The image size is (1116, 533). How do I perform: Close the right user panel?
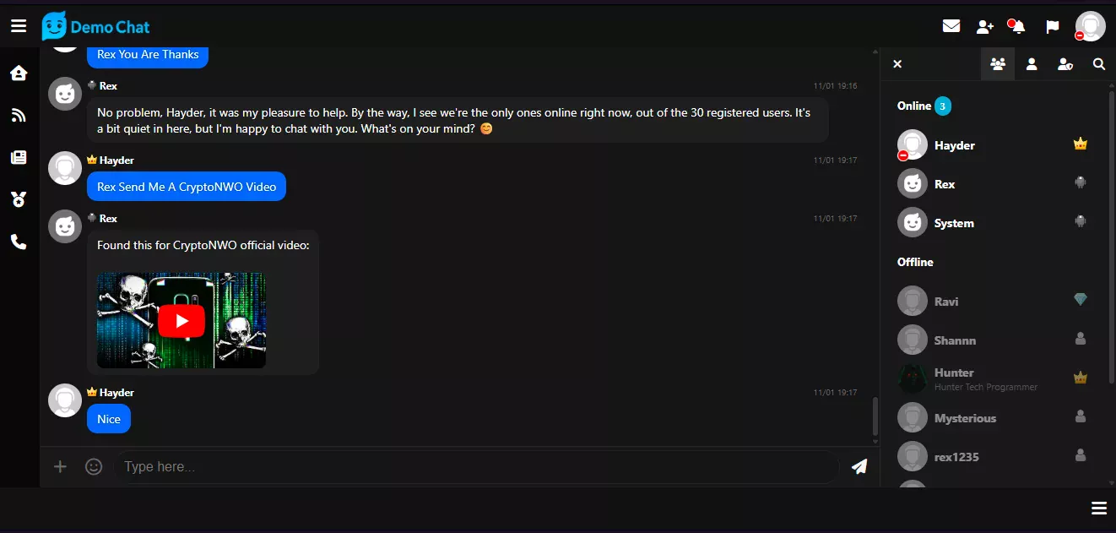click(x=897, y=64)
